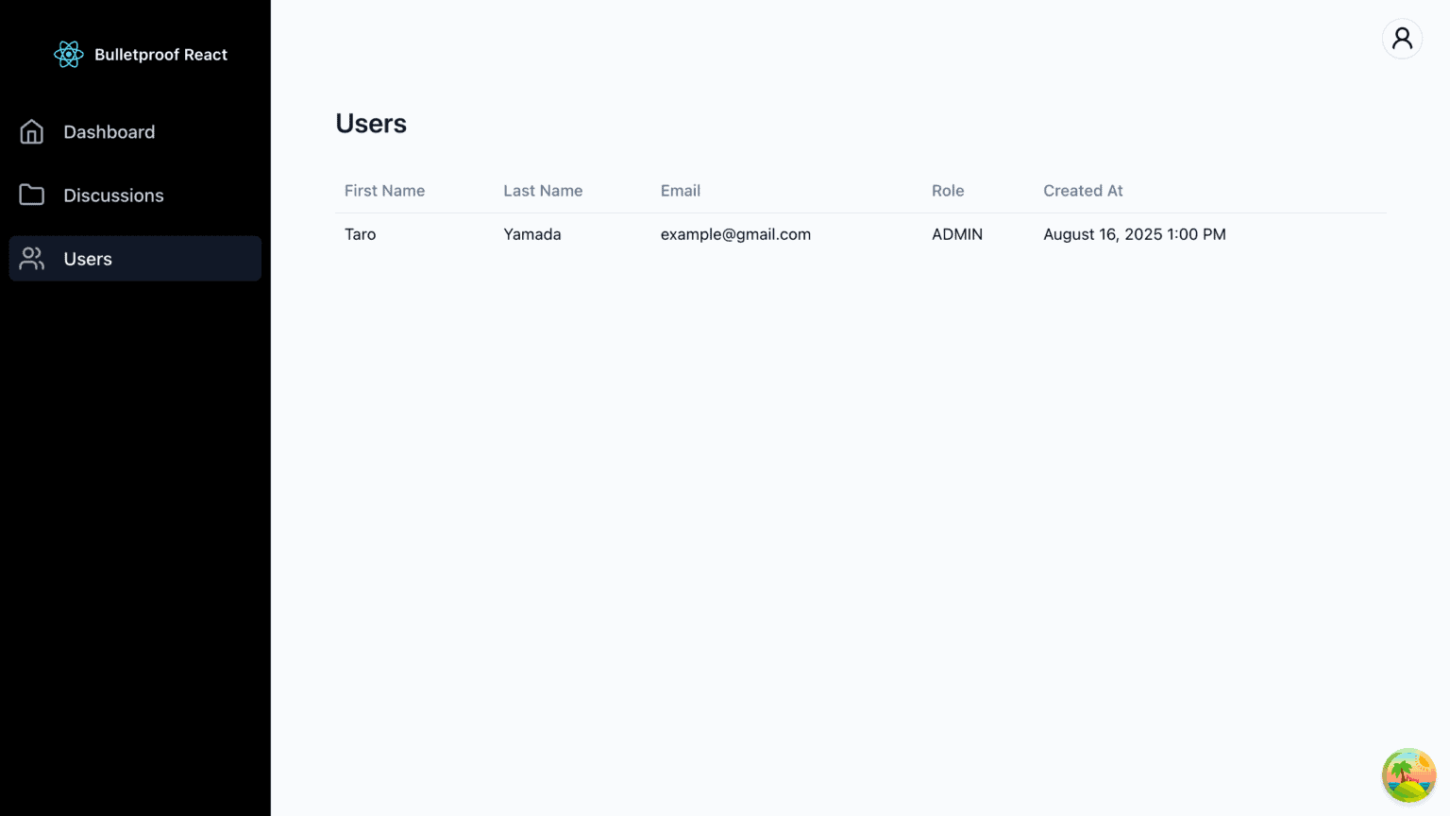Image resolution: width=1450 pixels, height=816 pixels.
Task: Click the ADMIN role cell
Action: pyautogui.click(x=957, y=234)
